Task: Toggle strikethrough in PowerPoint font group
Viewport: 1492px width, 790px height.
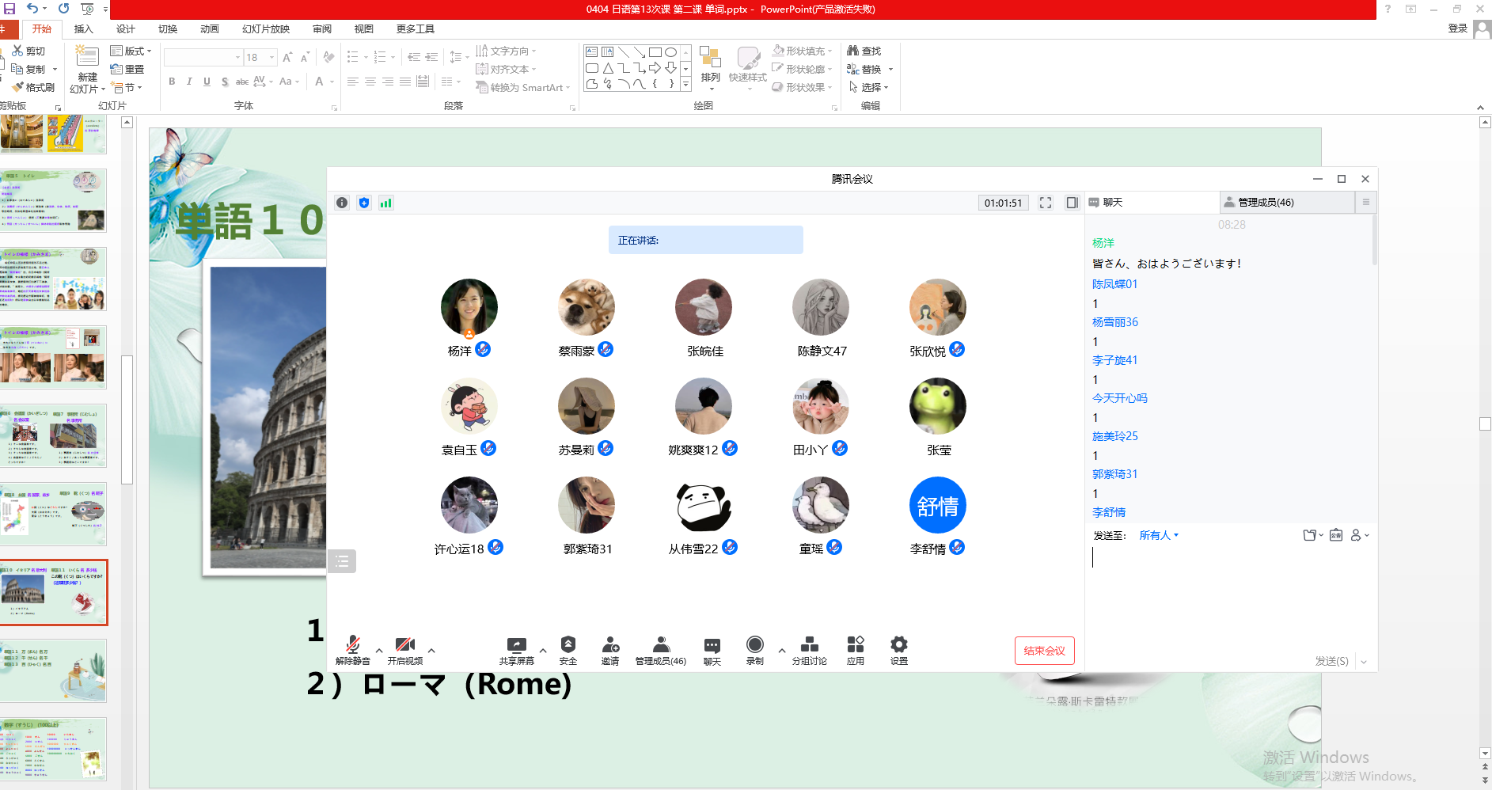Action: [242, 82]
